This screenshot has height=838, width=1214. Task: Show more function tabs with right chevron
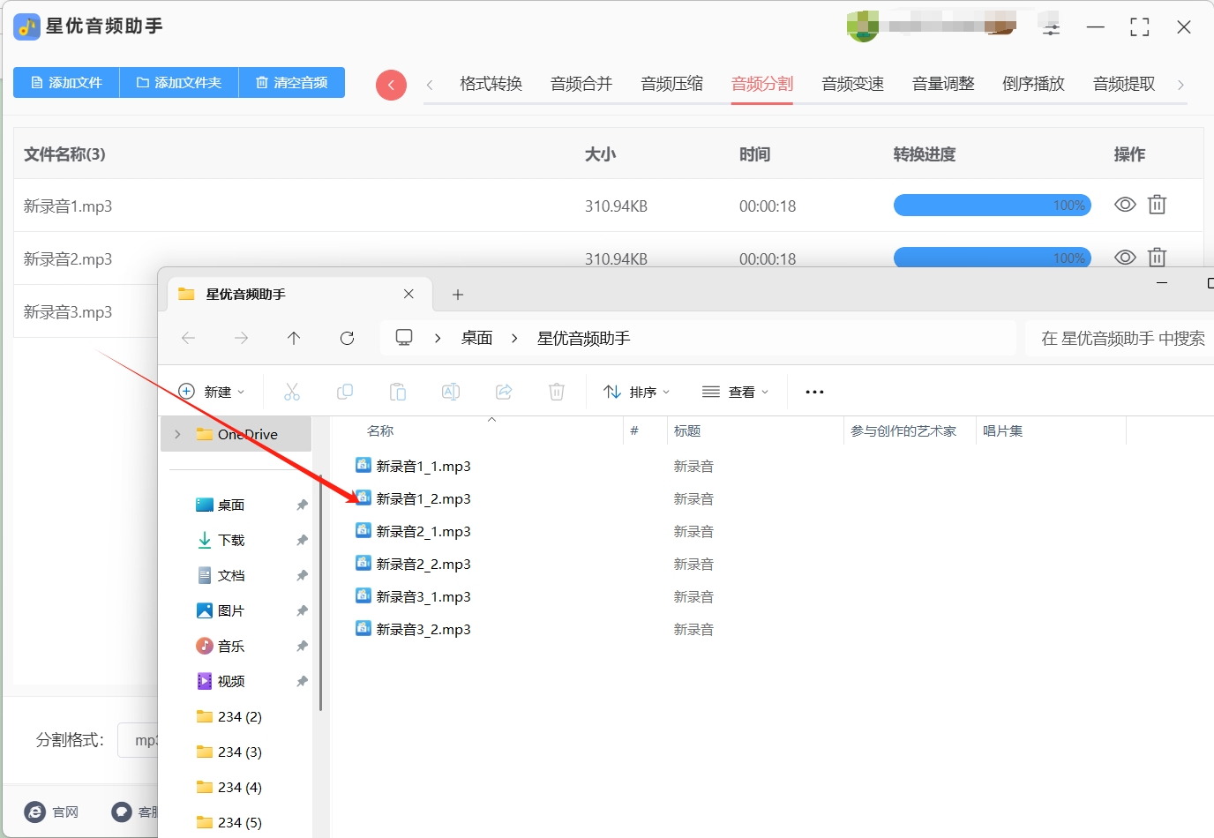(1180, 85)
